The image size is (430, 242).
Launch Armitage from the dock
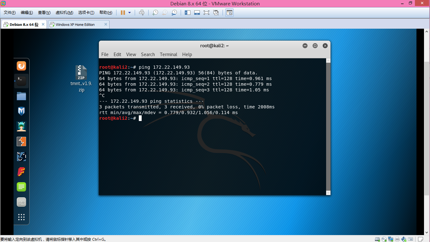pyautogui.click(x=21, y=126)
